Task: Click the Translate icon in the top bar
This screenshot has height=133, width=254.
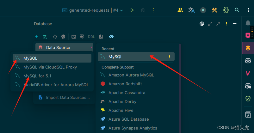Action: click(x=191, y=10)
